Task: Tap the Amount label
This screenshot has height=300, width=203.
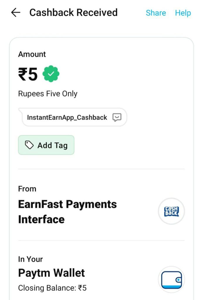Action: [32, 54]
